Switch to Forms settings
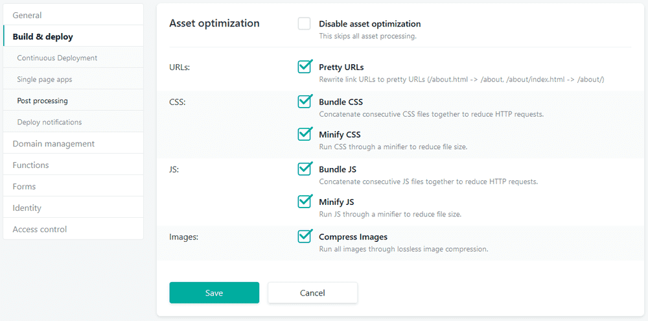648x321 pixels. [x=24, y=186]
